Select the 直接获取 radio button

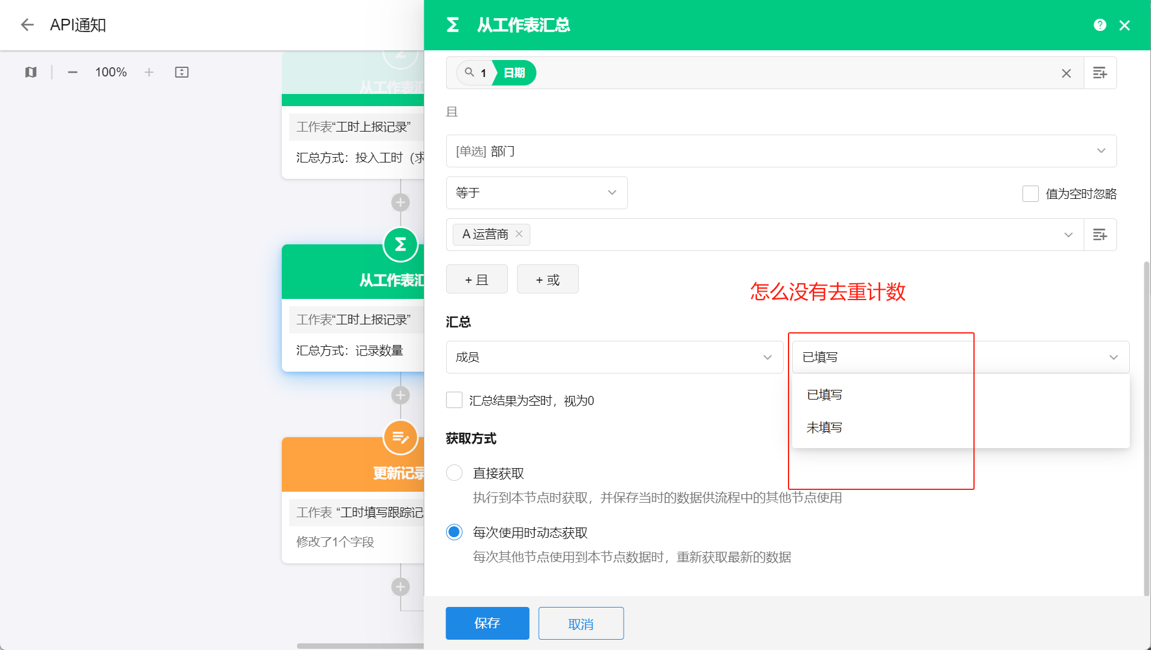coord(454,473)
